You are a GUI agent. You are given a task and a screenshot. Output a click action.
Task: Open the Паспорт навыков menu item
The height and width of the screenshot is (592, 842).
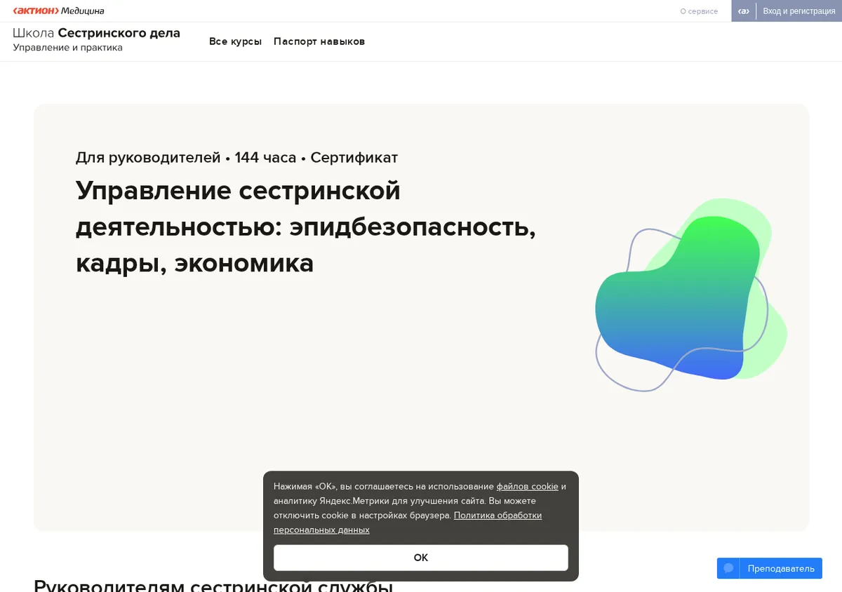coord(319,41)
